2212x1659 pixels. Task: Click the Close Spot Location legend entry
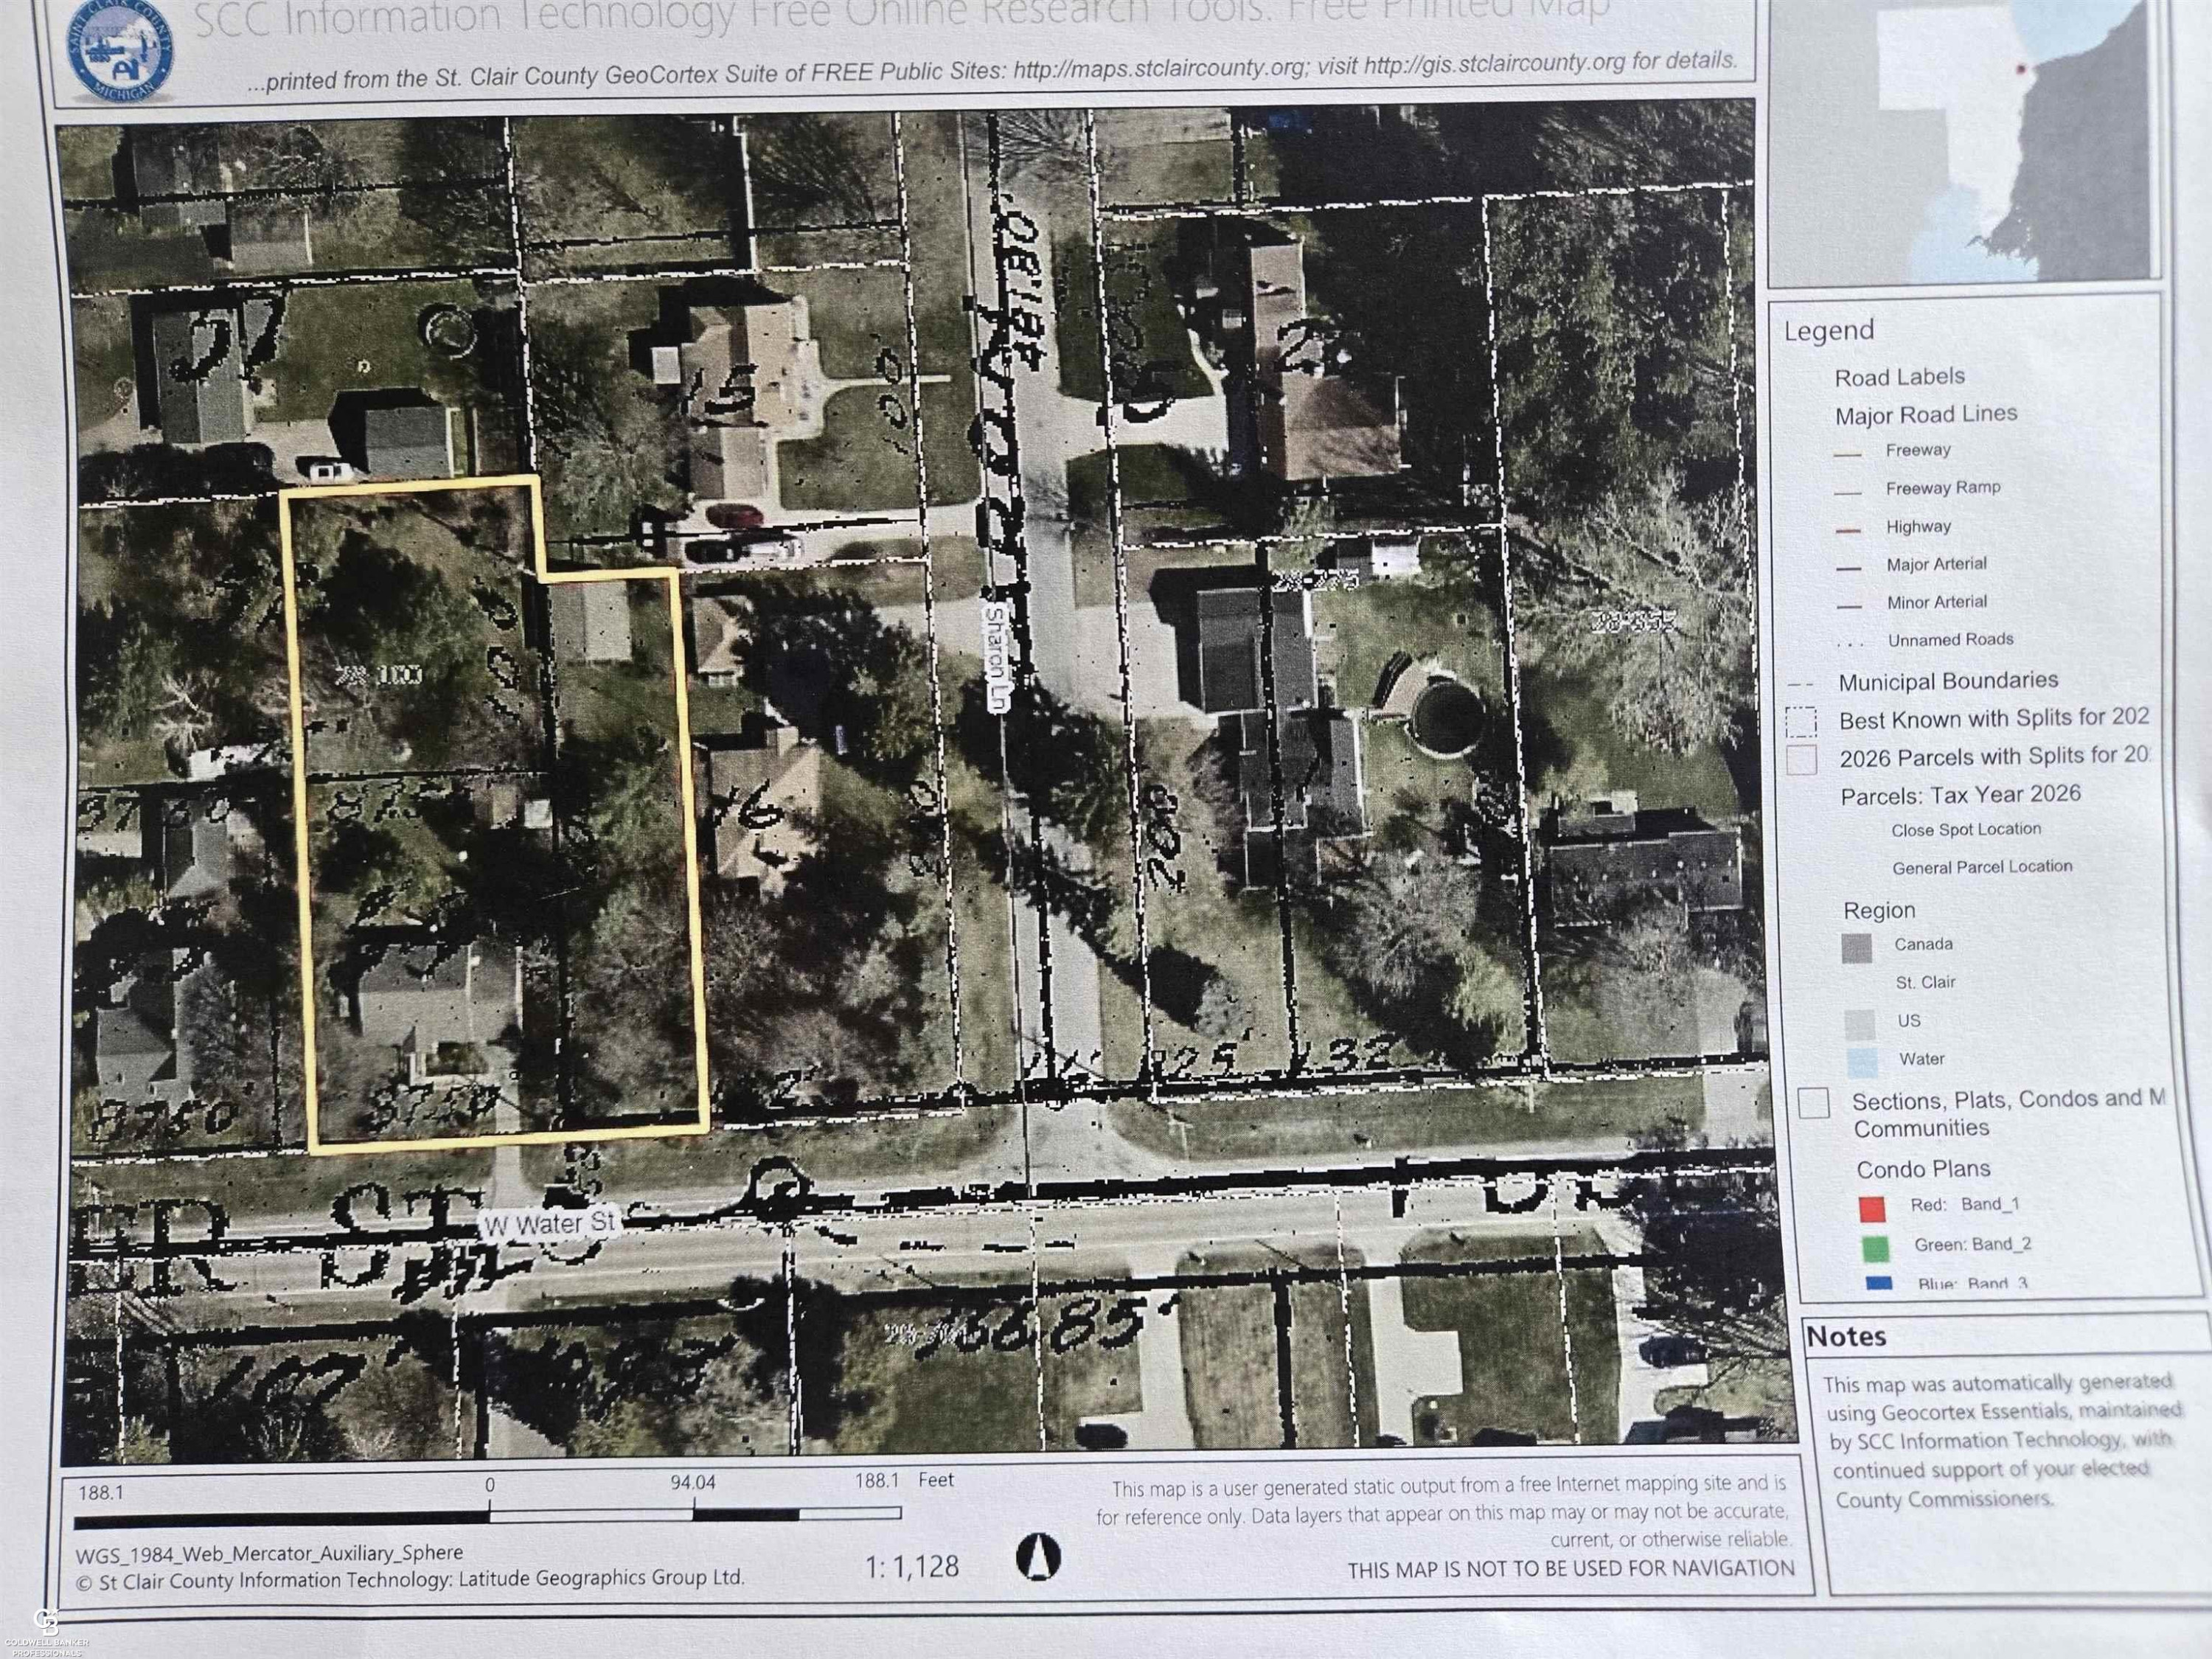coord(1965,830)
